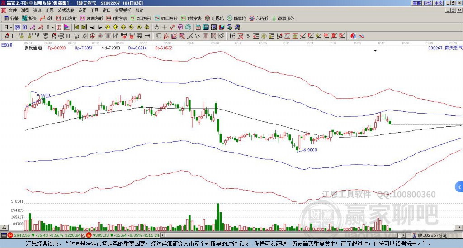Image resolution: width=463 pixels, height=248 pixels.
Task: Jump to first bar icon
Action: pyautogui.click(x=76, y=27)
